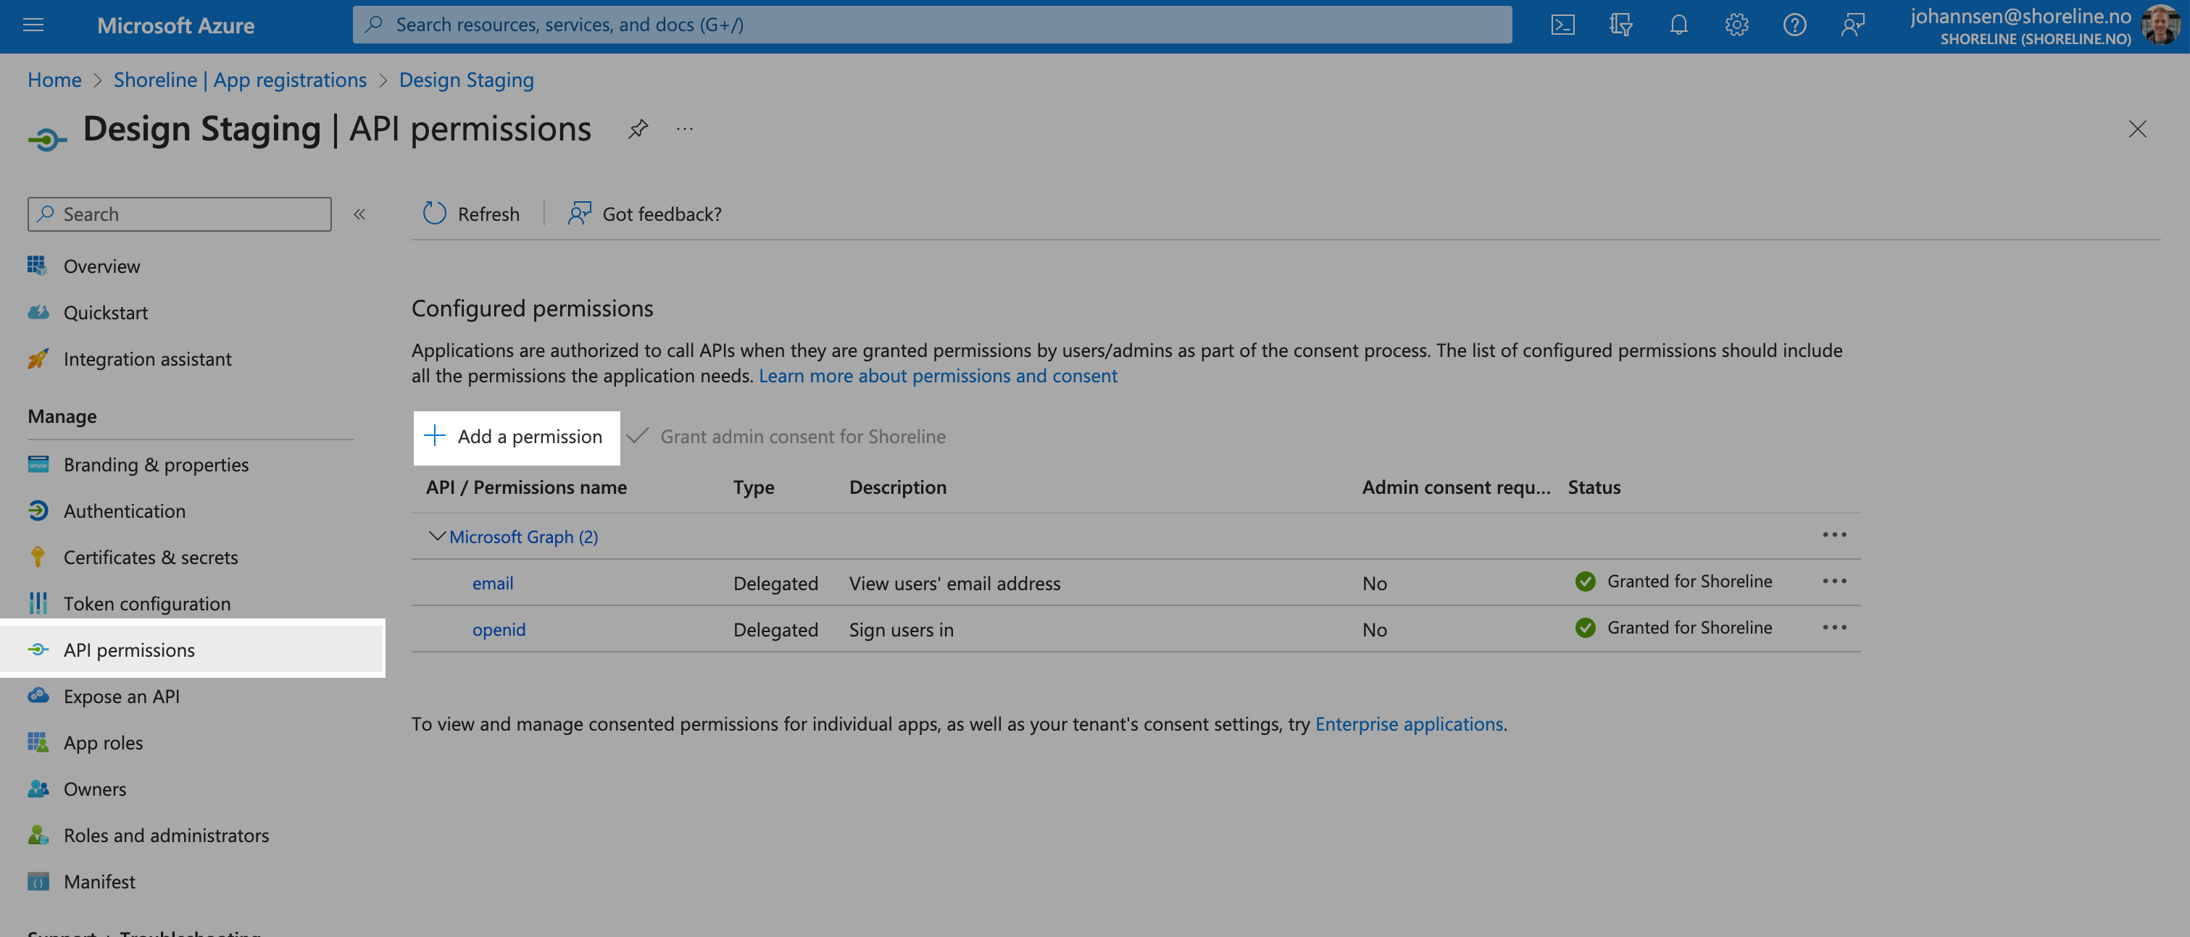Open the Azure portal hamburger menu
The height and width of the screenshot is (937, 2190).
(33, 25)
